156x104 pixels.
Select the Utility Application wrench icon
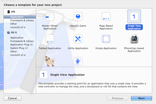[x=78, y=39]
